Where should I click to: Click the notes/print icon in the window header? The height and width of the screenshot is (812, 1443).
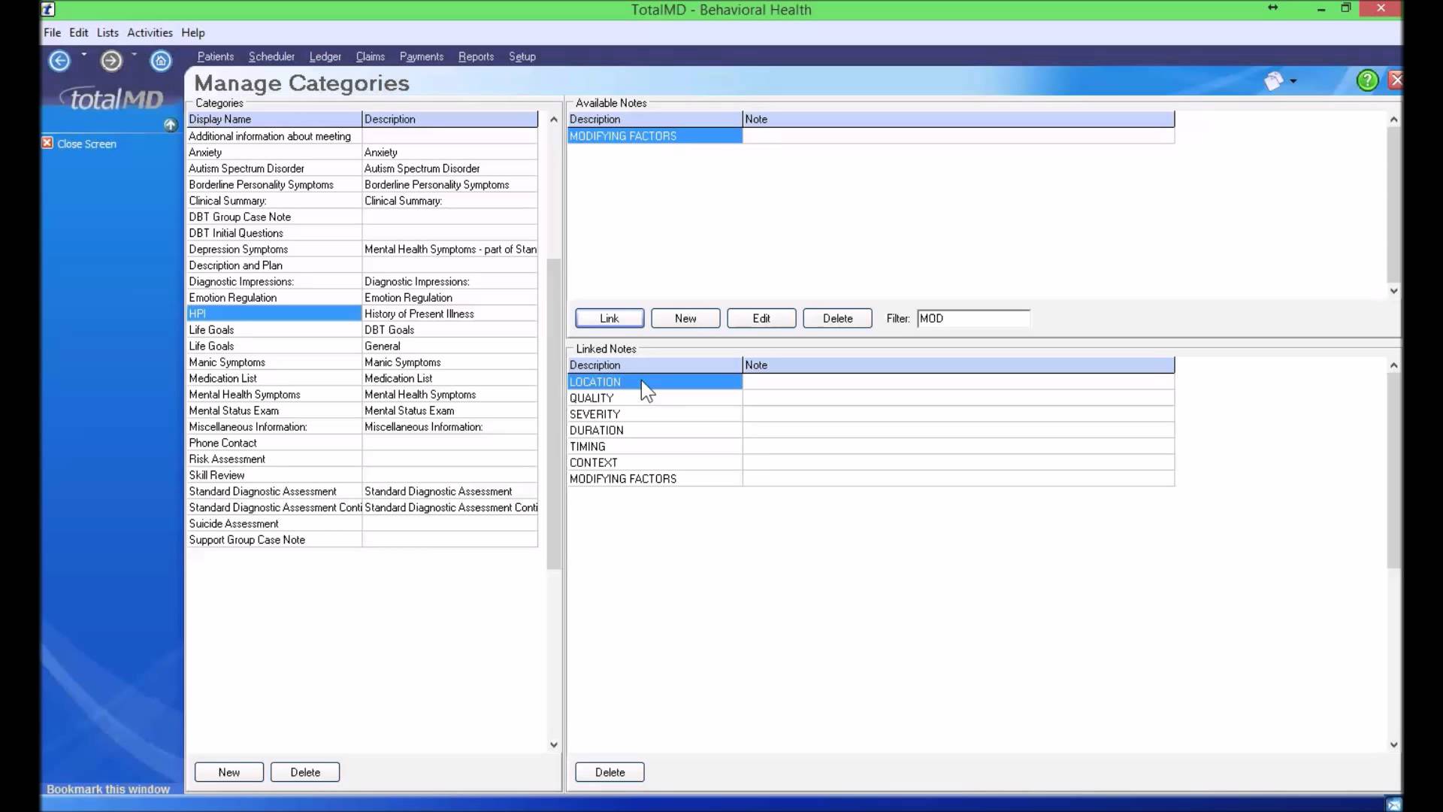(1275, 81)
